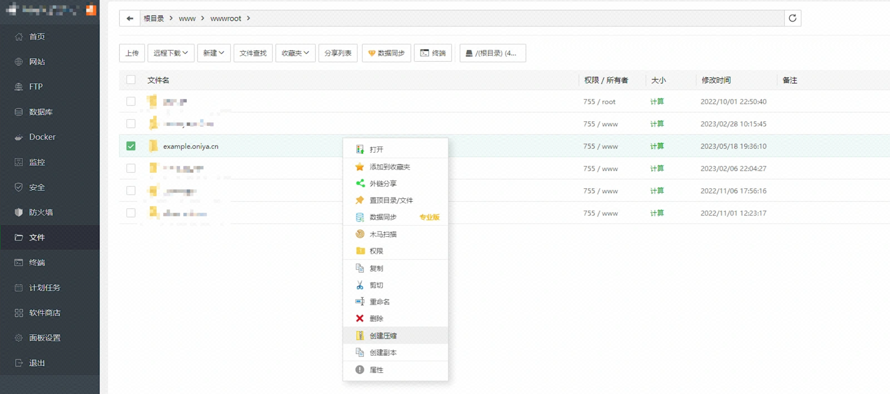Click the properties info icon in menu
The width and height of the screenshot is (890, 394).
pos(359,370)
